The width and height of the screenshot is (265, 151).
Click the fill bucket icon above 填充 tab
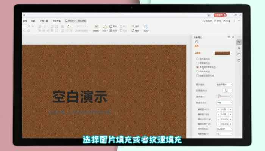pos(196,42)
